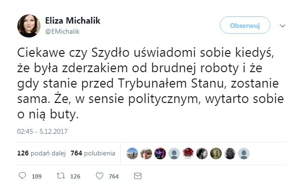The image size is (304, 192).
Task: Open the first liker avatar with blue sky
Action: pyautogui.click(x=132, y=154)
